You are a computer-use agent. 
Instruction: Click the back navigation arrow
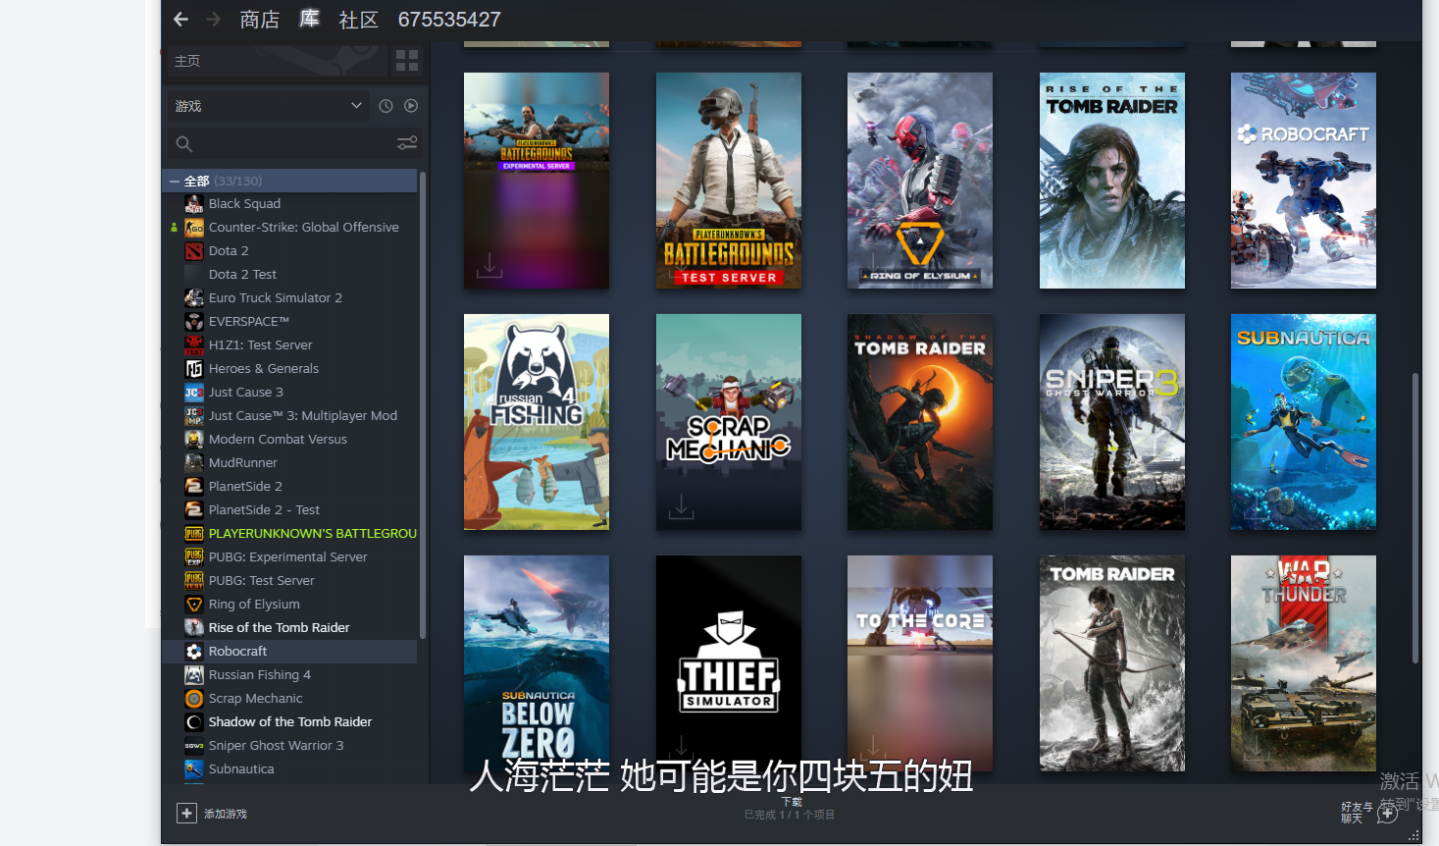coord(180,20)
